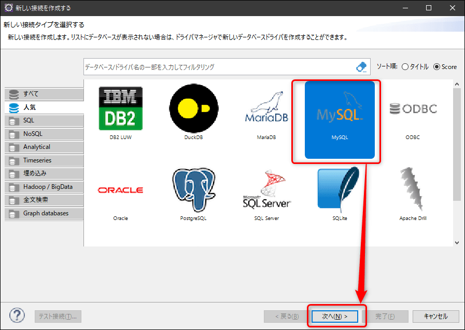This screenshot has height=330, width=465.
Task: Pick the MySQL driver tile
Action: pyautogui.click(x=340, y=120)
